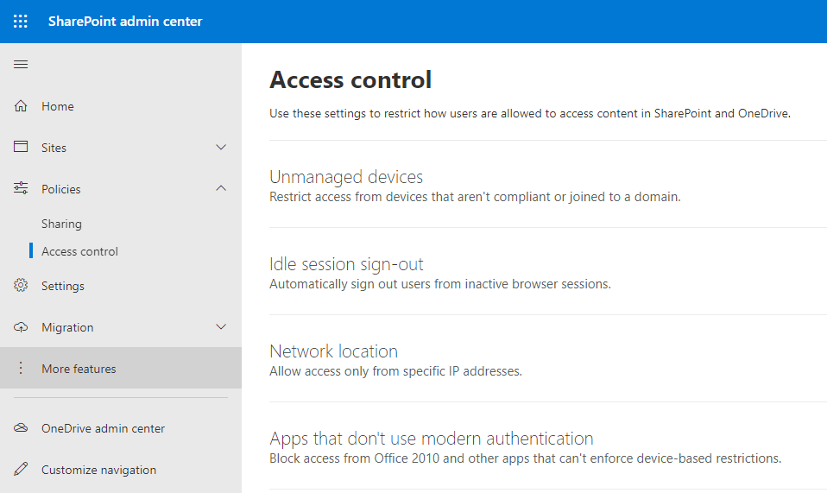
Task: Expand the Migration section chevron
Action: pyautogui.click(x=221, y=327)
